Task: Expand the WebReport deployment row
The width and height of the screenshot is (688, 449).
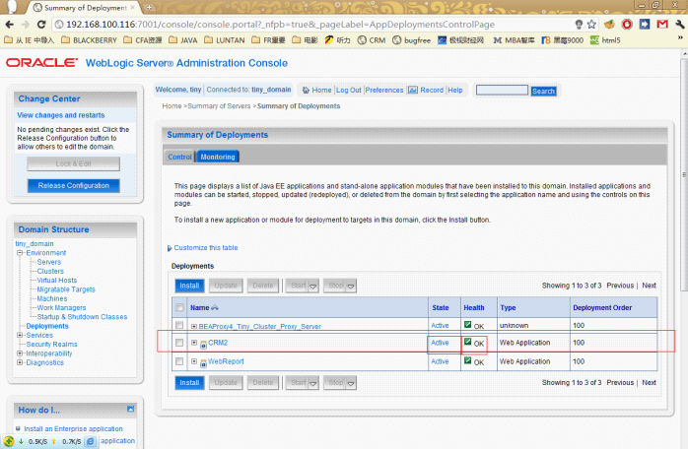Action: pyautogui.click(x=194, y=361)
